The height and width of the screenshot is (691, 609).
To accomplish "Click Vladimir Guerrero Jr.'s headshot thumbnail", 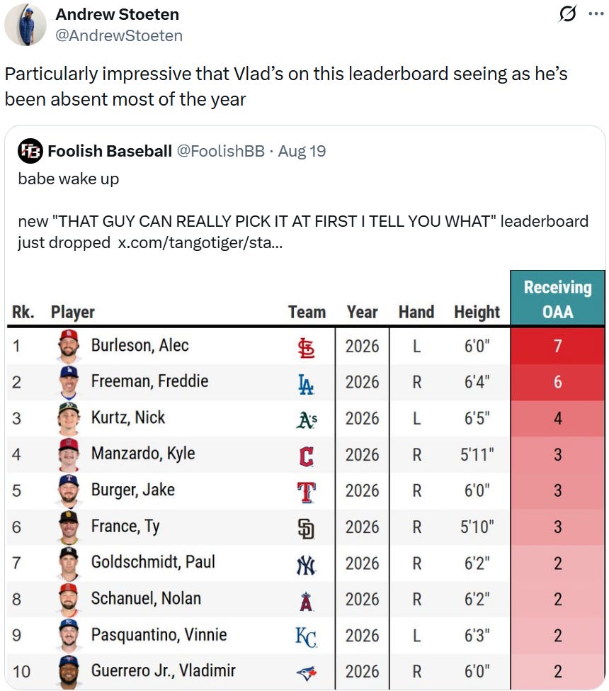I will 69,672.
